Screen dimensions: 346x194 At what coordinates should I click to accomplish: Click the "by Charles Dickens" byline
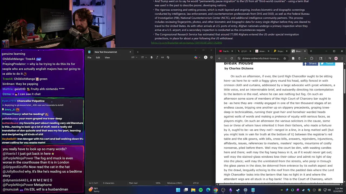[x=239, y=68]
